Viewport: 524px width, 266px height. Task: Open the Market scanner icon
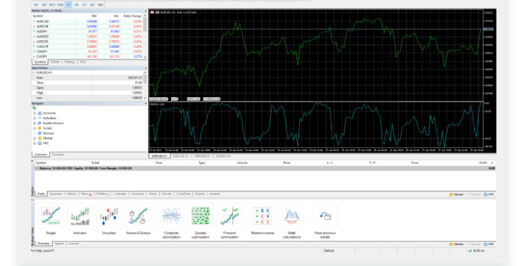(261, 216)
